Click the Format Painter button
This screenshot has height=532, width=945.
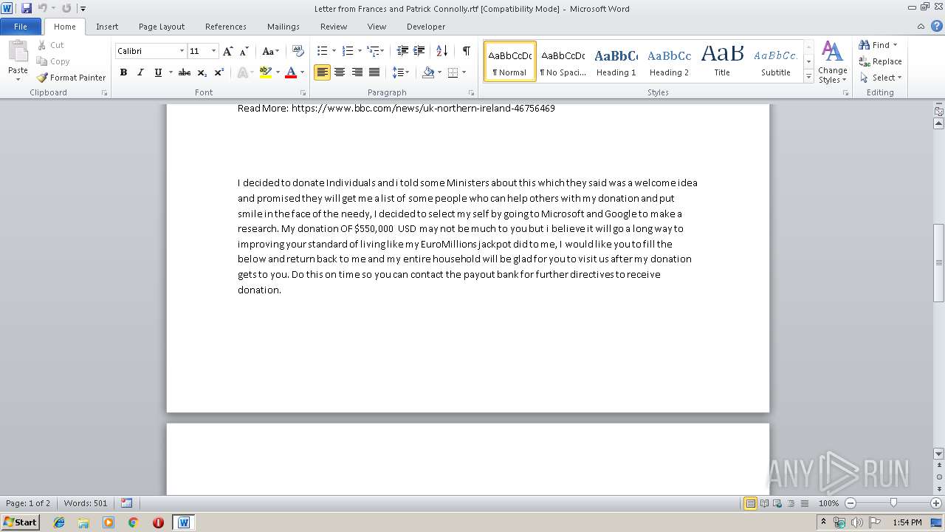coord(72,78)
